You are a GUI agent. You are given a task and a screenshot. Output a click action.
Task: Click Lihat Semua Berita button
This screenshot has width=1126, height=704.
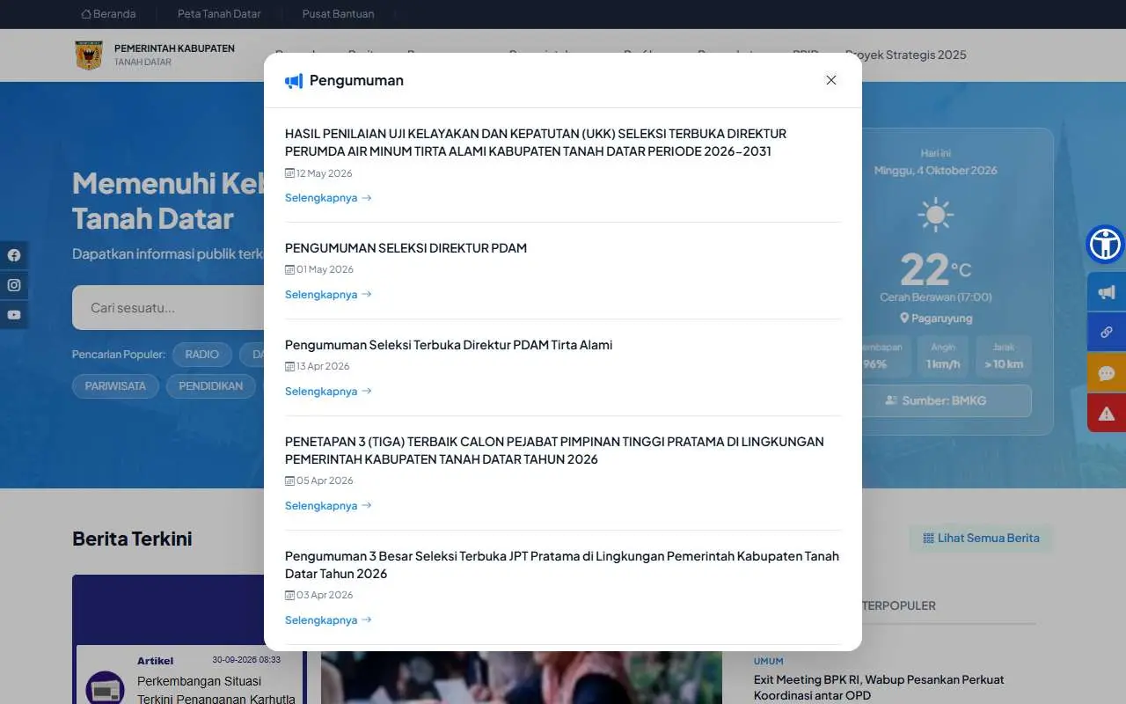click(x=981, y=539)
